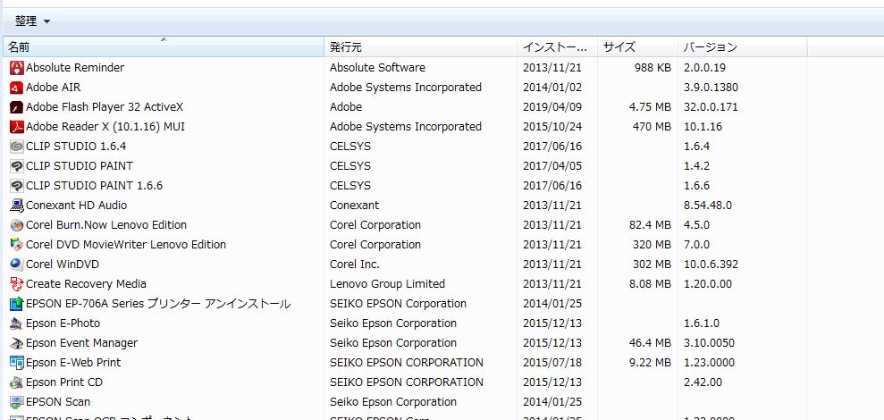The width and height of the screenshot is (884, 420).
Task: Click the Corel WinDVD name
Action: [63, 265]
